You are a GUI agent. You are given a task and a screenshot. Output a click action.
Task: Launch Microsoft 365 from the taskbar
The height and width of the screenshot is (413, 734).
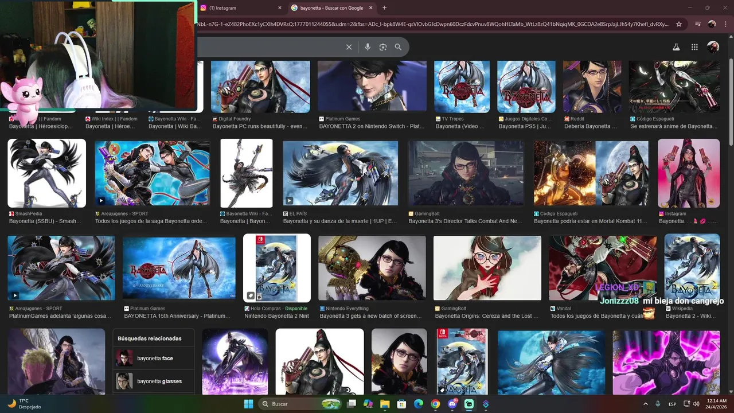pos(368,404)
